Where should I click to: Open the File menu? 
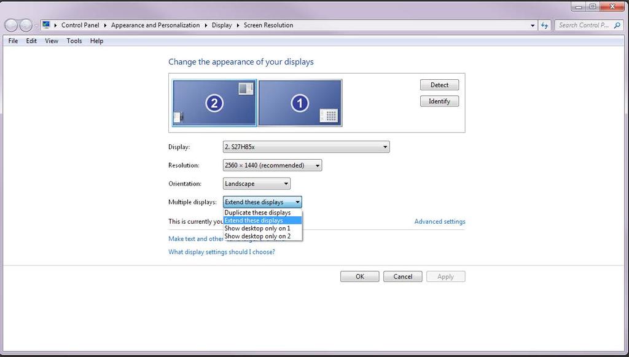[13, 41]
